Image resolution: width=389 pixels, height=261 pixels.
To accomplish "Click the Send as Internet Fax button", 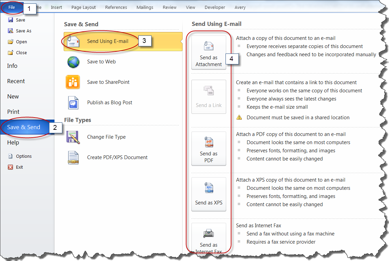I will 209,238.
